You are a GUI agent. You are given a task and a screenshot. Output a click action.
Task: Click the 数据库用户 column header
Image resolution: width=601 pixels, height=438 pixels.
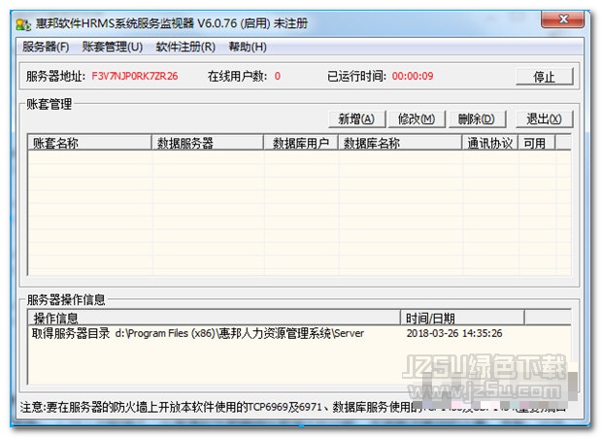click(x=301, y=143)
